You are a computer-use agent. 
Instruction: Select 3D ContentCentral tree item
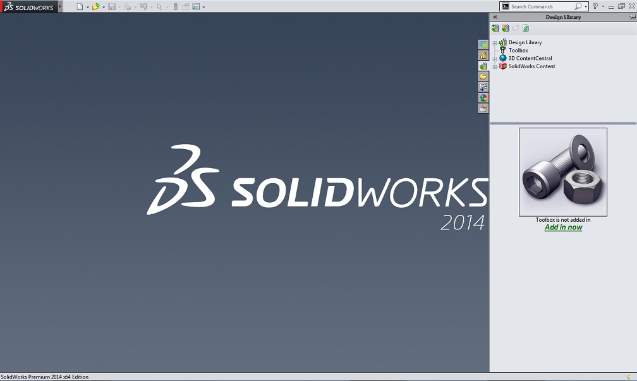(x=530, y=59)
